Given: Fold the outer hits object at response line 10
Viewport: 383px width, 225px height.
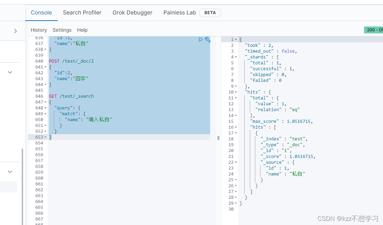Looking at the screenshot, I should pyautogui.click(x=236, y=92).
